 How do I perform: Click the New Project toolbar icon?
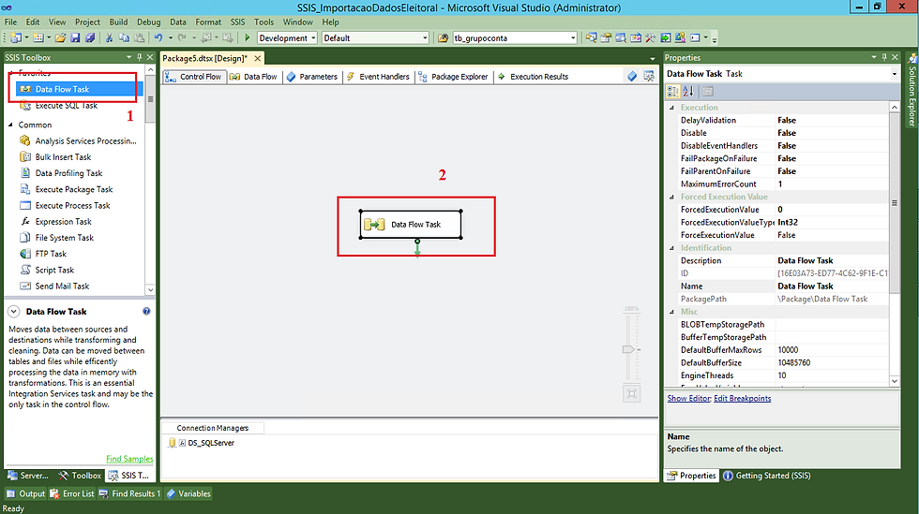pyautogui.click(x=16, y=38)
